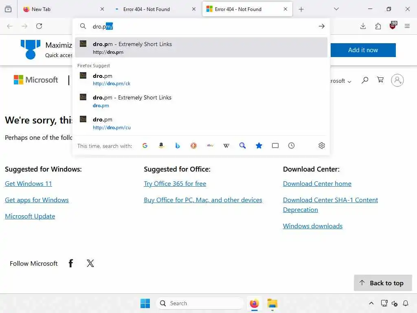Choose suggestion http://dro.pm/cu
The width and height of the screenshot is (417, 313).
[201, 123]
